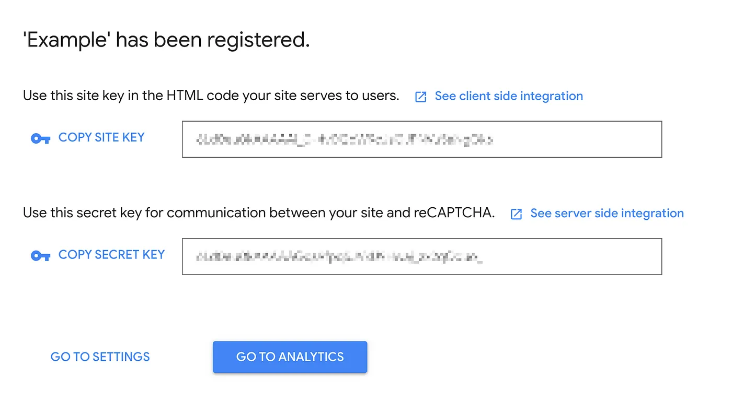Screen dimensions: 732x402
Task: Click the empty right end of site key field
Action: (601, 139)
